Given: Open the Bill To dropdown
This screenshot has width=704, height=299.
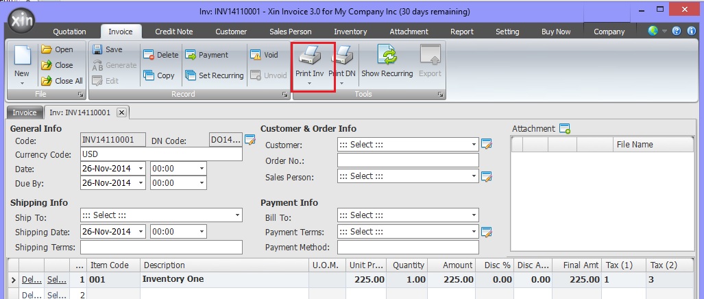Looking at the screenshot, I should [474, 215].
